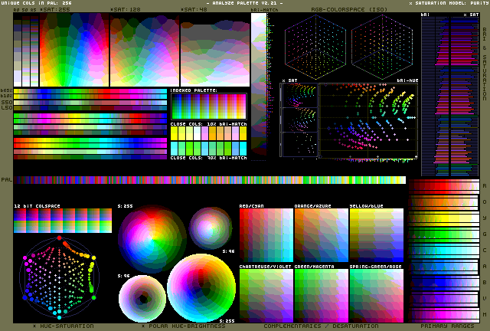
Task: Select the R red primary range row
Action: point(444,186)
